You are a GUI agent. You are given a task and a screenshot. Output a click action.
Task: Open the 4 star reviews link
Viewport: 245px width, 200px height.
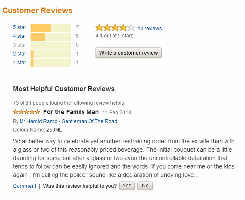point(19,36)
